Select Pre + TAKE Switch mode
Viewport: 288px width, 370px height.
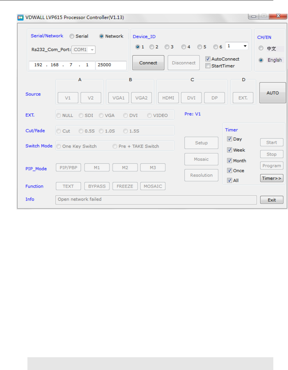click(x=115, y=146)
